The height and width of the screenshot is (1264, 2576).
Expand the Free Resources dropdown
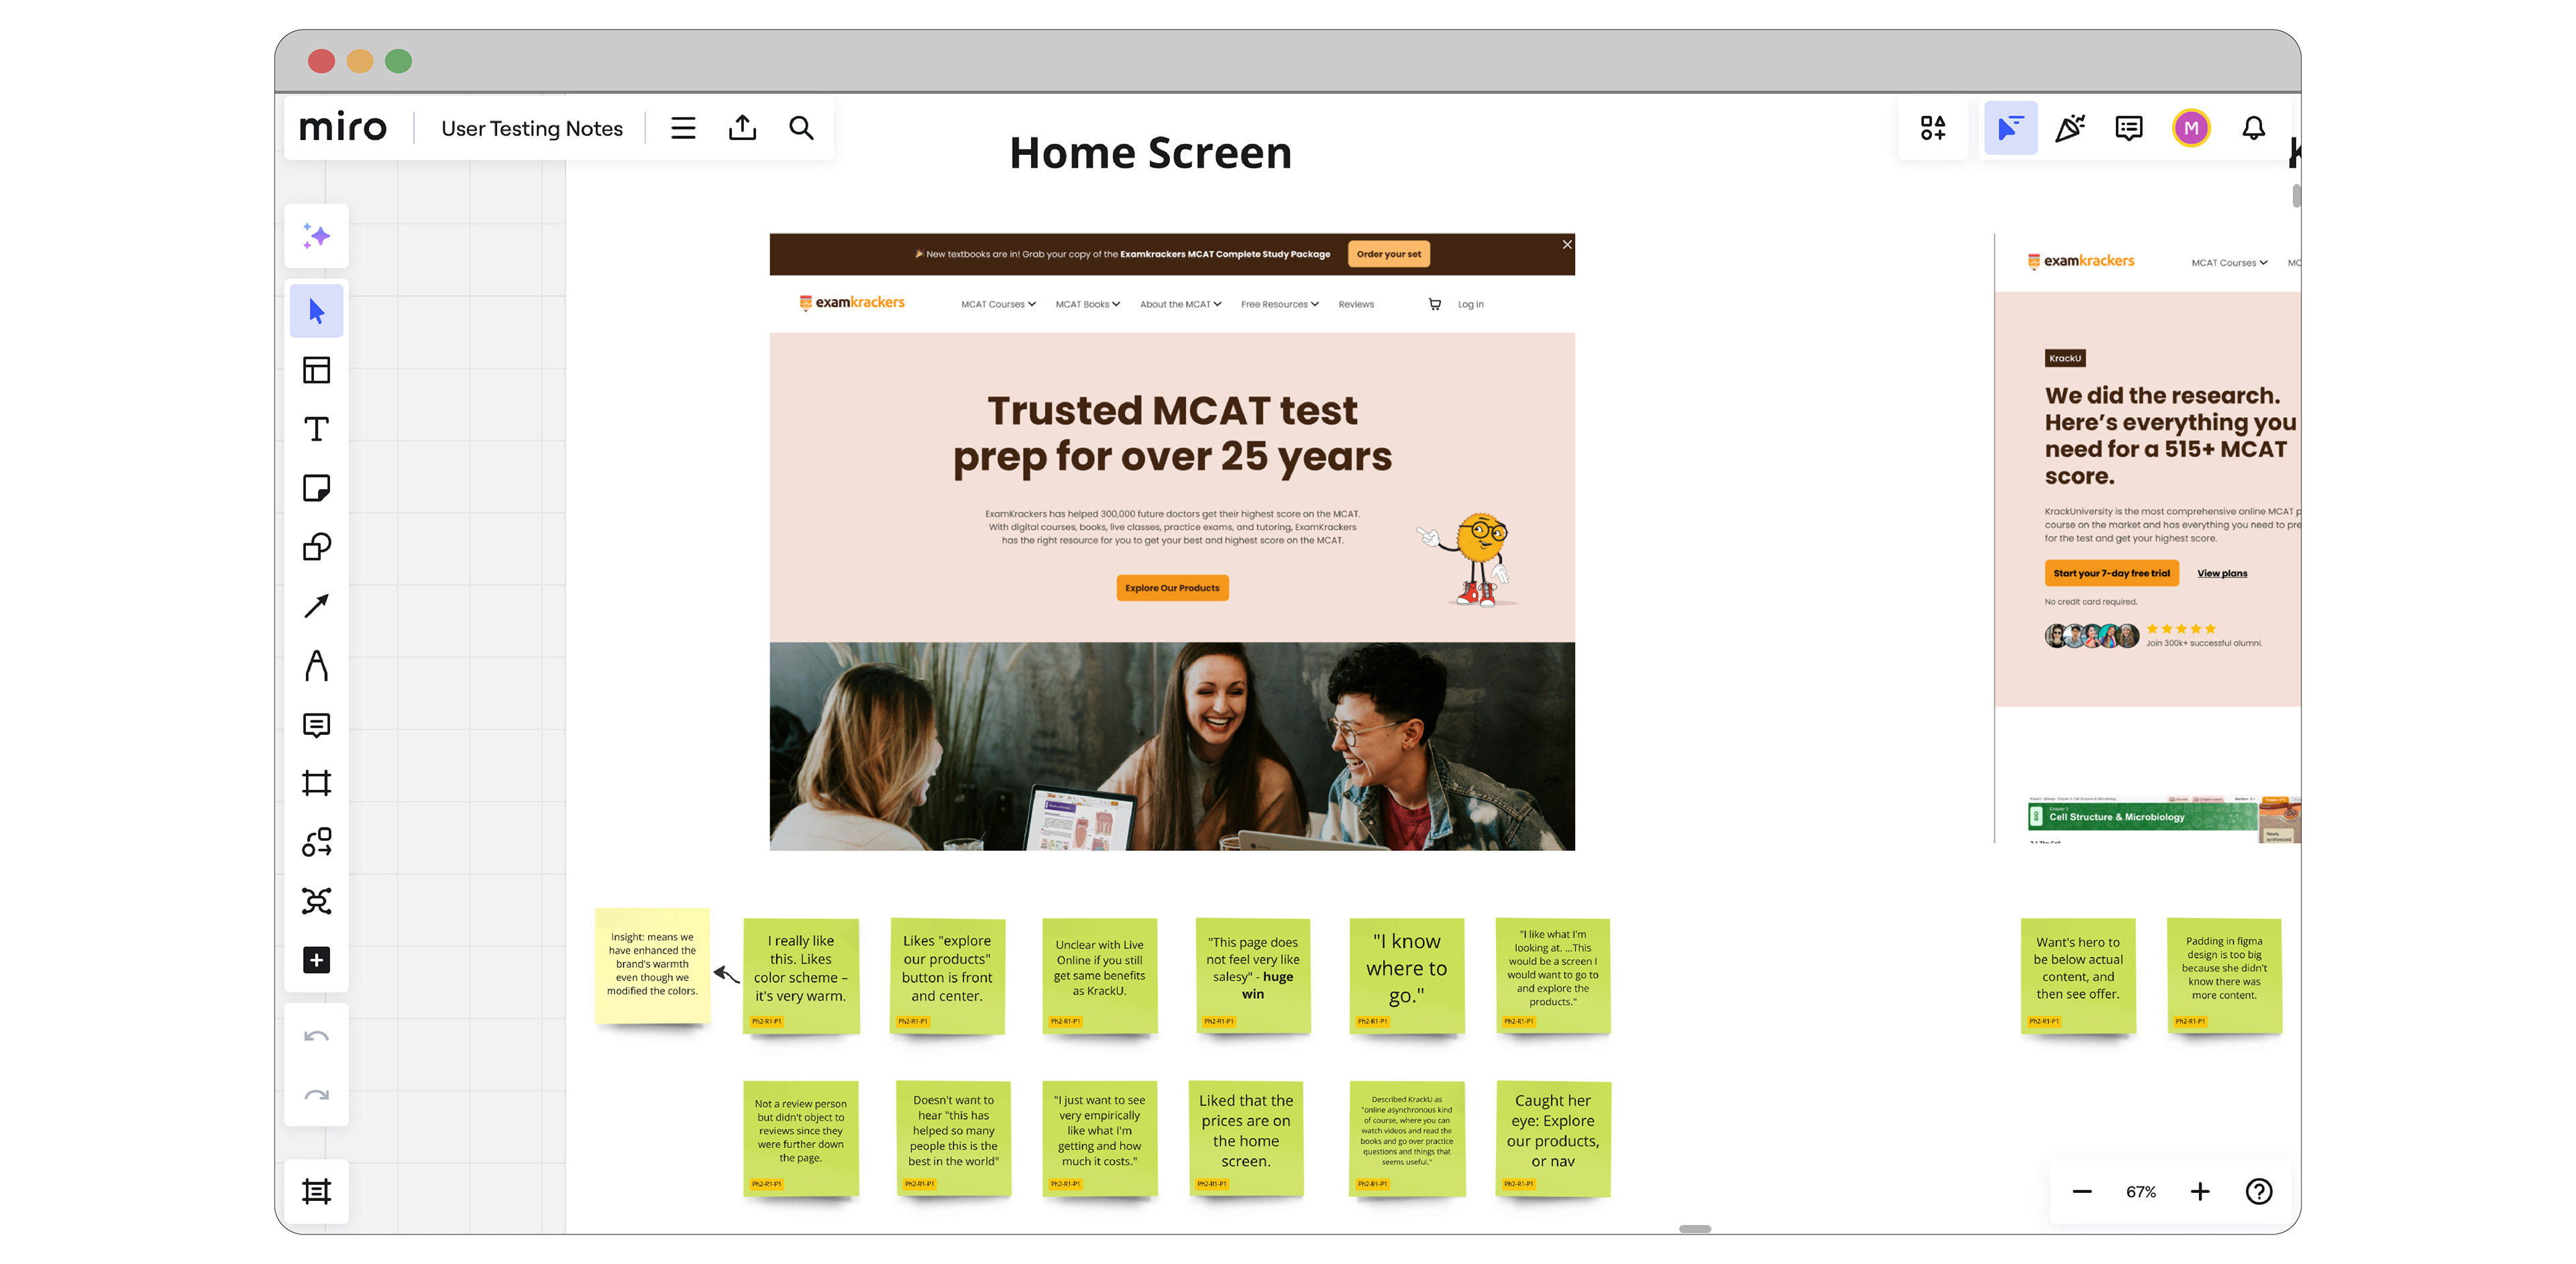(x=1279, y=304)
